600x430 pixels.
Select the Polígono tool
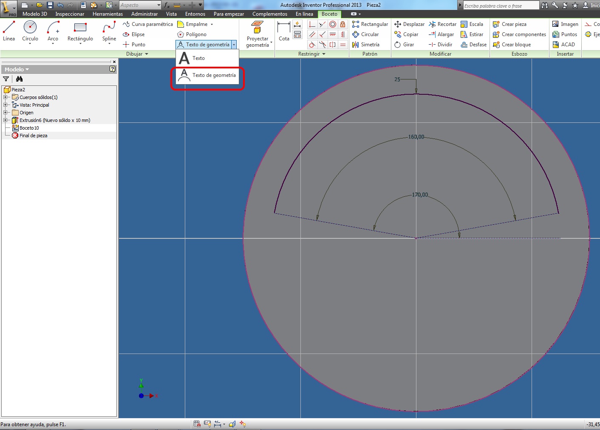click(192, 34)
